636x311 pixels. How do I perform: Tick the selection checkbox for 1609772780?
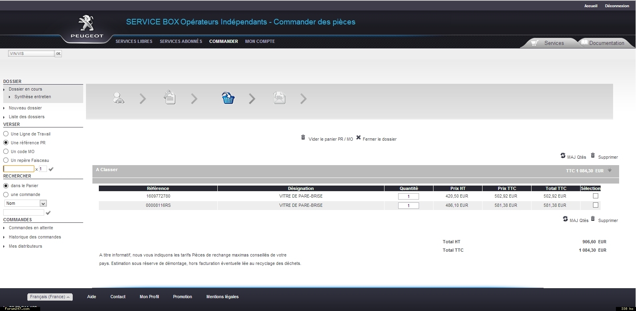click(595, 196)
